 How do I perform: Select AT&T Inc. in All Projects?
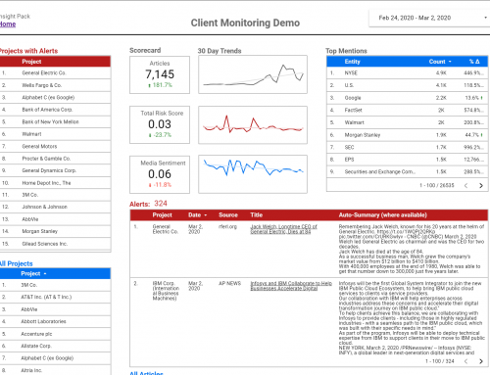tap(55, 297)
